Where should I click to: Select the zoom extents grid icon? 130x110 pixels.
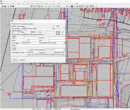32,6
